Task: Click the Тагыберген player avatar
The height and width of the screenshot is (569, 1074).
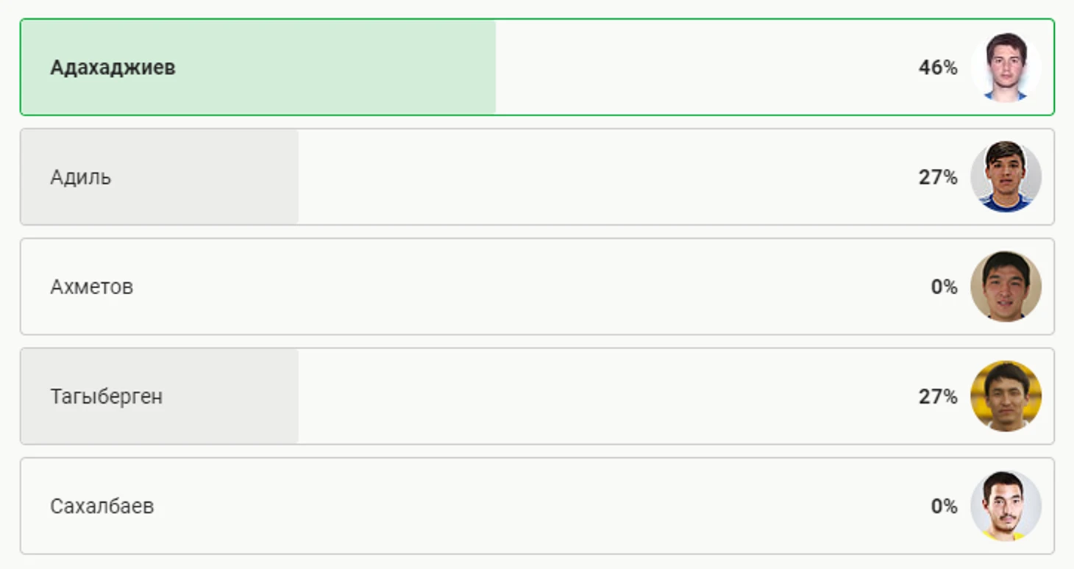Action: pyautogui.click(x=1006, y=396)
